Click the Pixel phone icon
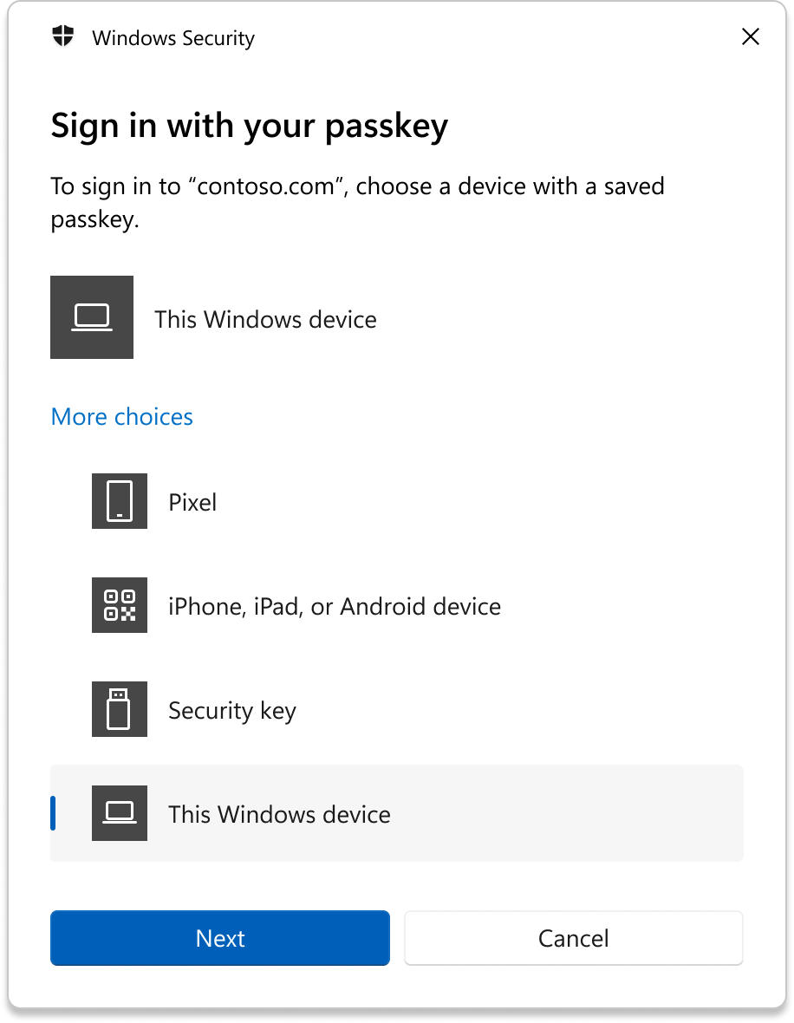Image resolution: width=794 pixels, height=1023 pixels. (x=120, y=501)
